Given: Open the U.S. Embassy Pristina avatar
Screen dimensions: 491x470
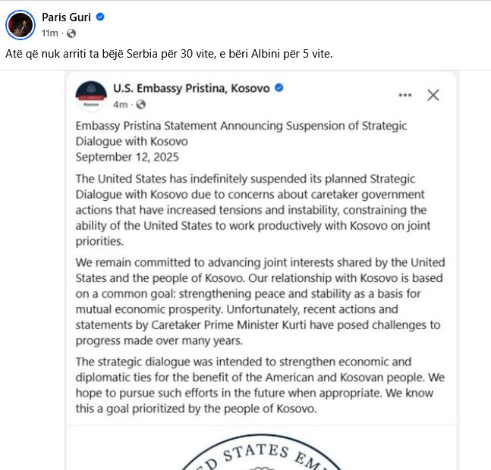Looking at the screenshot, I should (91, 96).
